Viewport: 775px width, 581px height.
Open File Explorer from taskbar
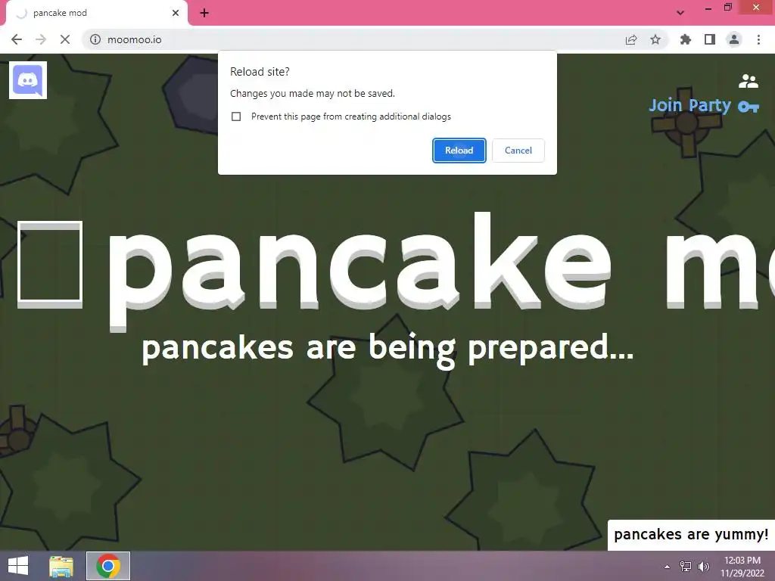tap(61, 566)
